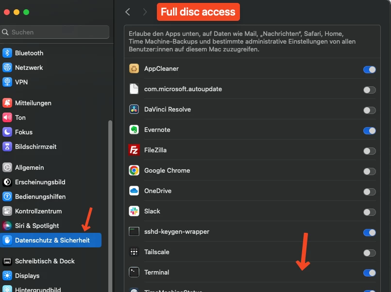Viewport: 391px width, 292px height.
Task: Click the OneDrive cloud icon
Action: coord(134,191)
